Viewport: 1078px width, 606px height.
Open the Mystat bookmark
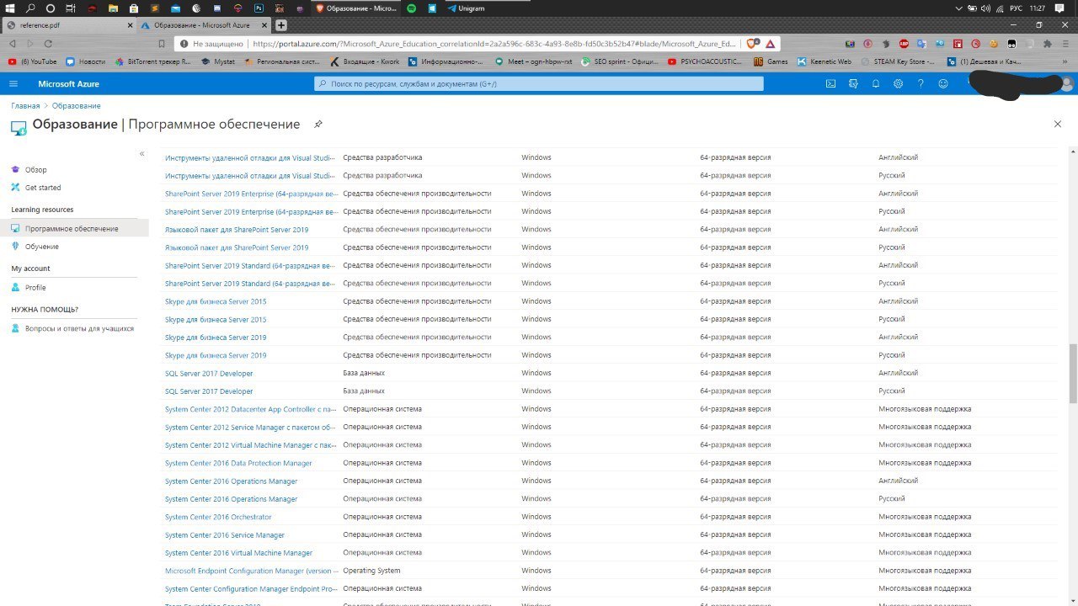[x=219, y=61]
